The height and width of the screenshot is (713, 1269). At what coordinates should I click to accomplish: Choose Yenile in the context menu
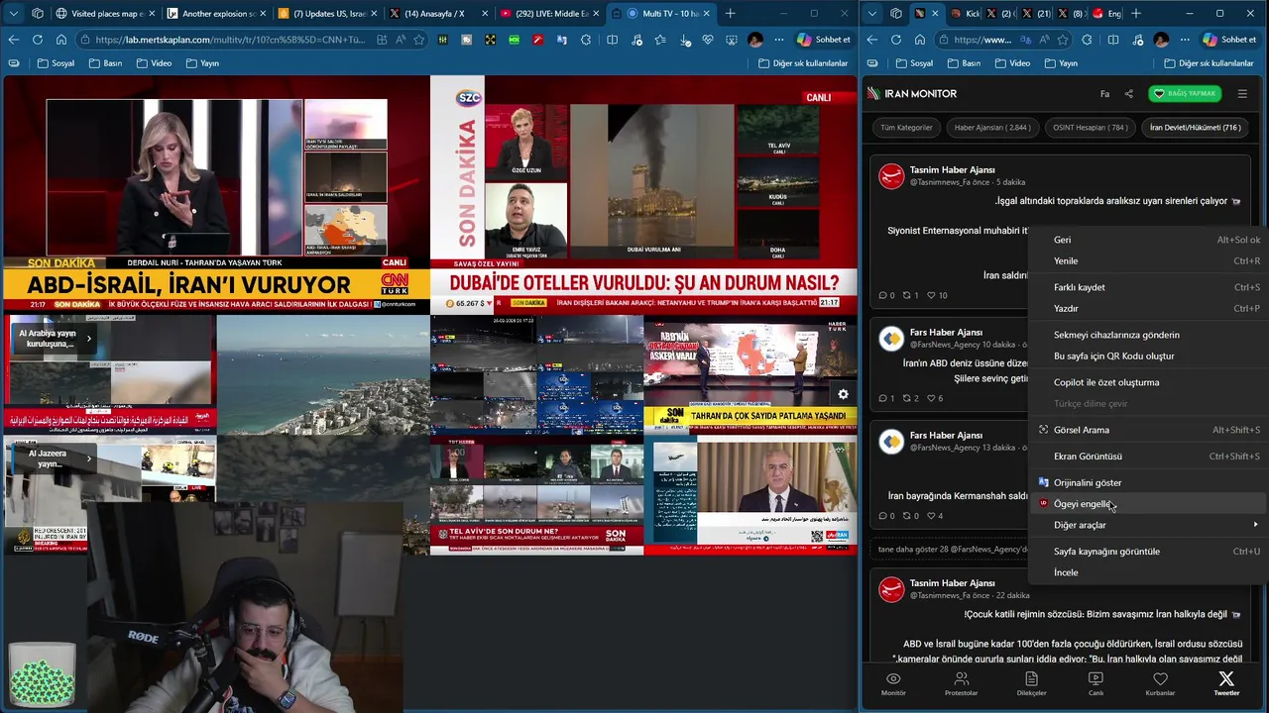click(1146, 260)
